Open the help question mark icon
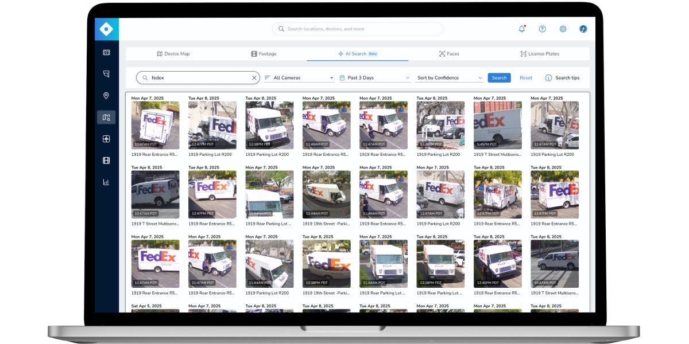 pos(542,29)
